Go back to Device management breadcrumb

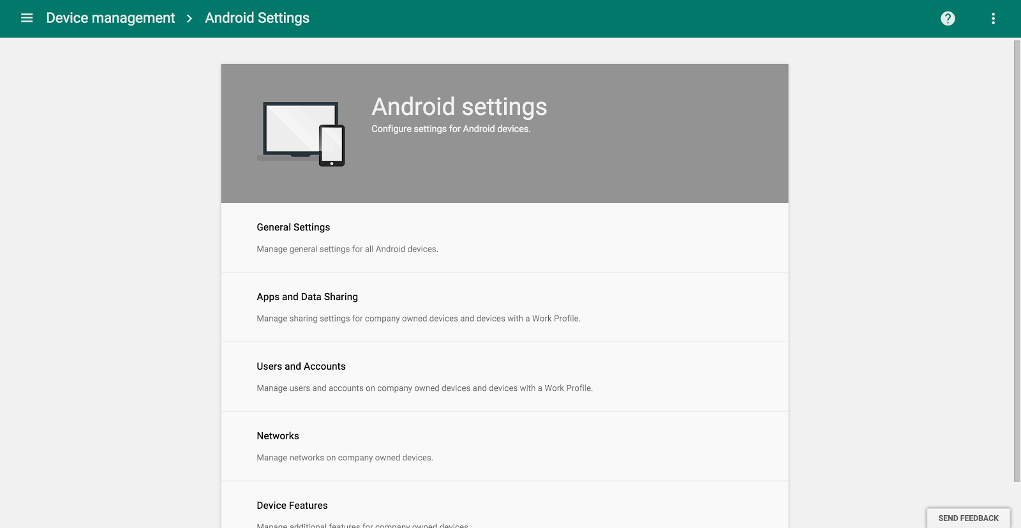[x=110, y=18]
